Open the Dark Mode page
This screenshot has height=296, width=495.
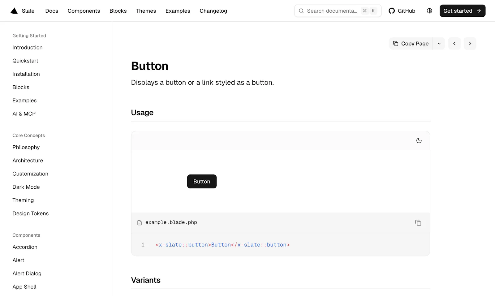coord(26,187)
